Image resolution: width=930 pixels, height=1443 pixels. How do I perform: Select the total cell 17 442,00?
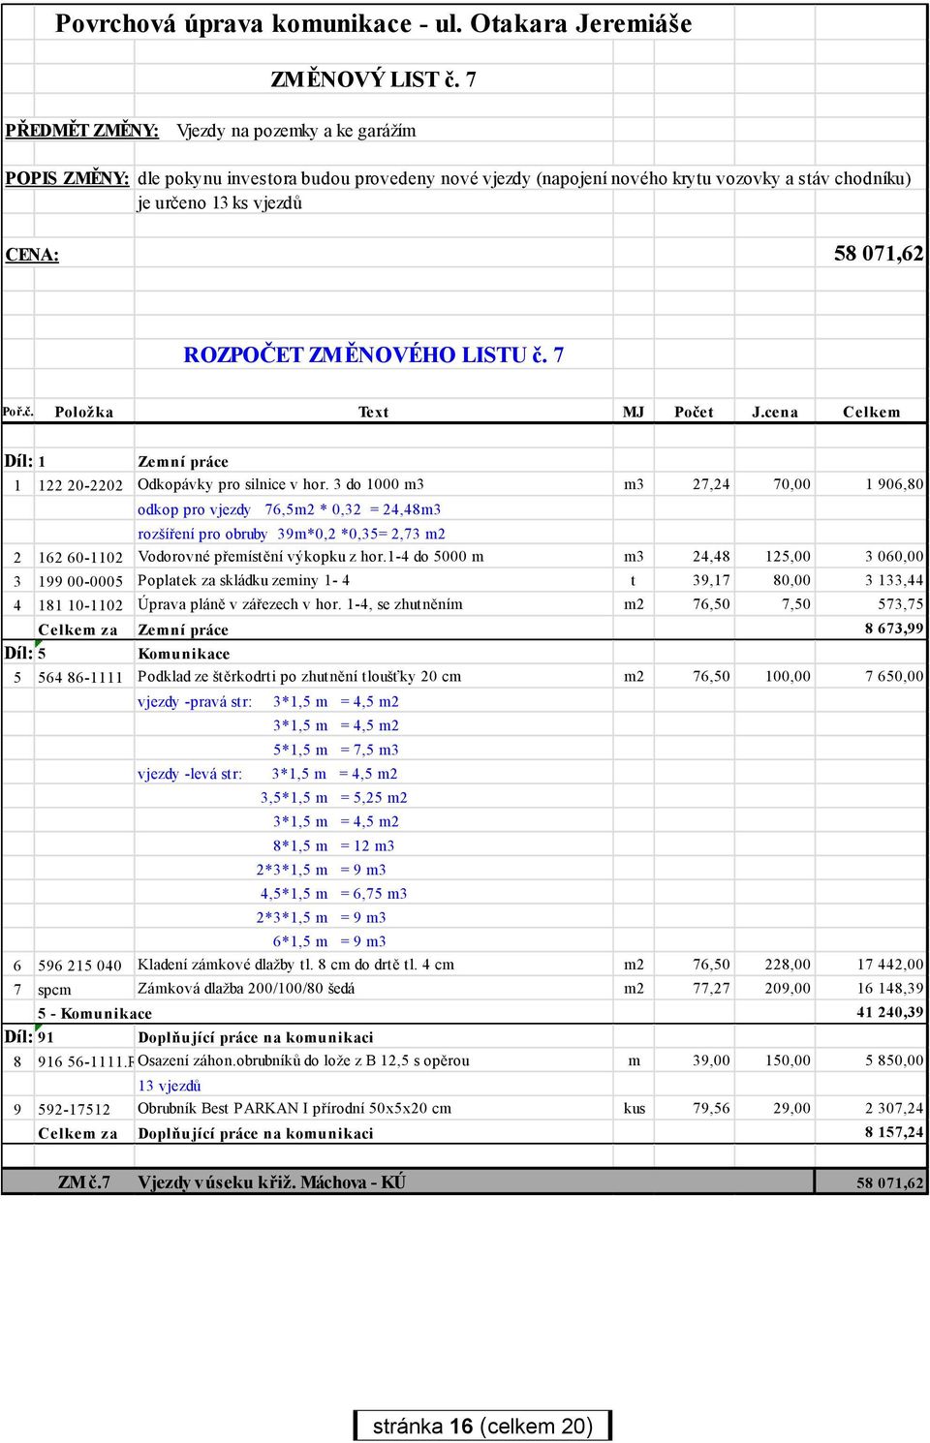tap(890, 965)
